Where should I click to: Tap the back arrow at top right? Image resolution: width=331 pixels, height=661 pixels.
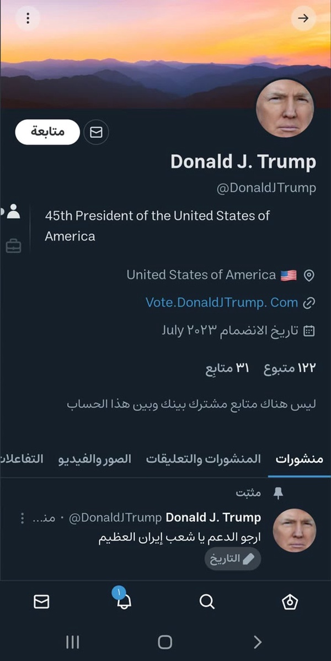click(303, 18)
